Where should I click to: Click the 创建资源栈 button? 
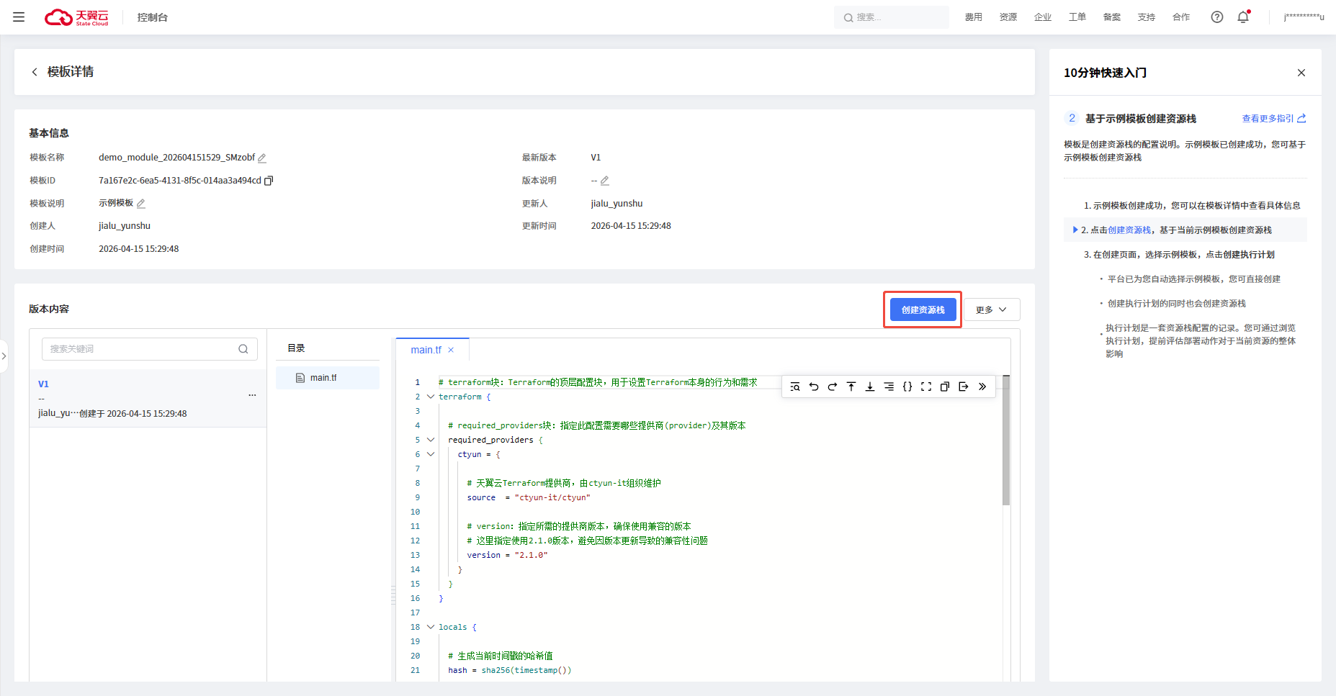point(923,309)
